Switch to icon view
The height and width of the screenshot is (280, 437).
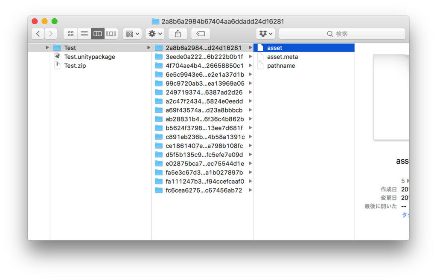pos(71,34)
